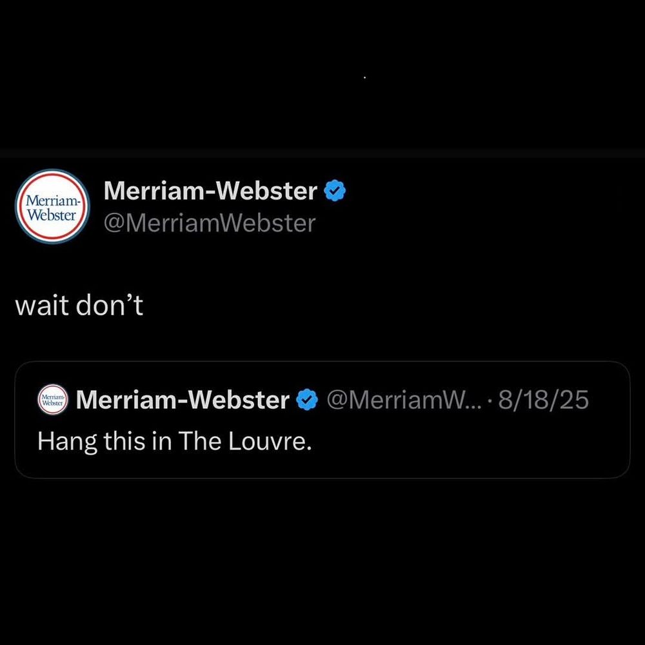Open the large Merriam-Webster profile avatar
Screen dimensions: 645x645
[x=52, y=206]
